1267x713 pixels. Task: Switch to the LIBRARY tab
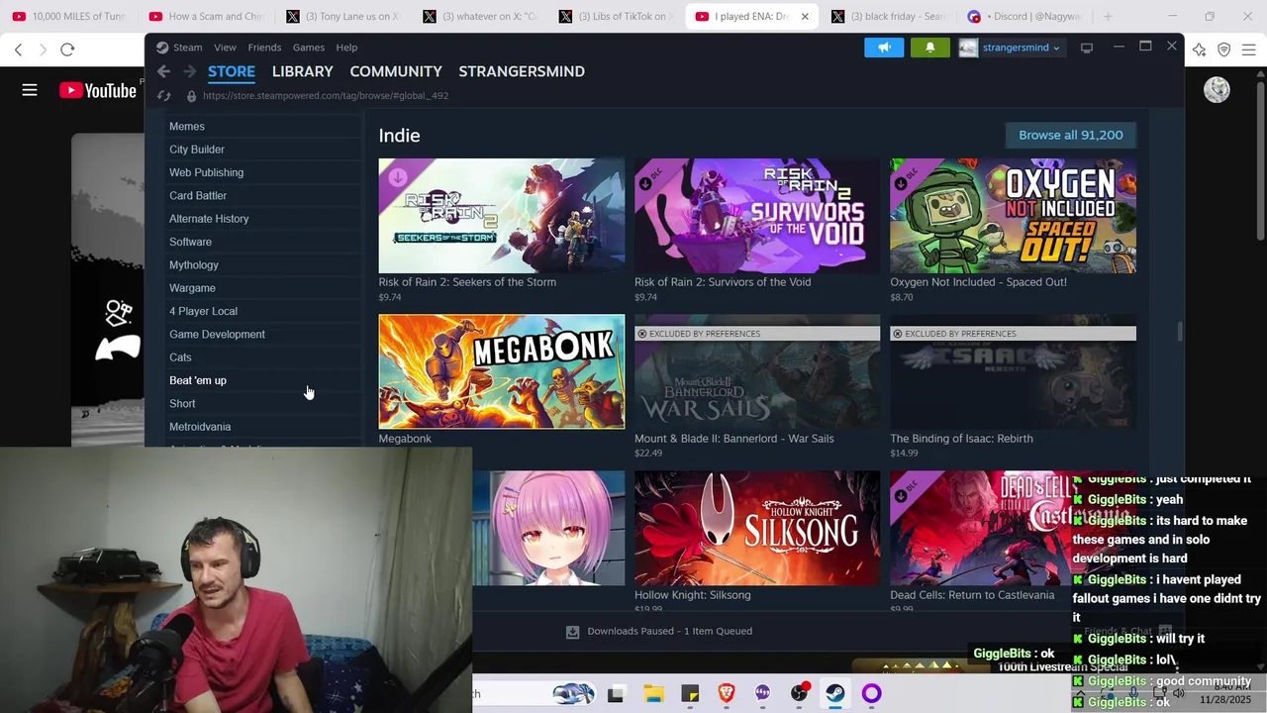pos(302,71)
